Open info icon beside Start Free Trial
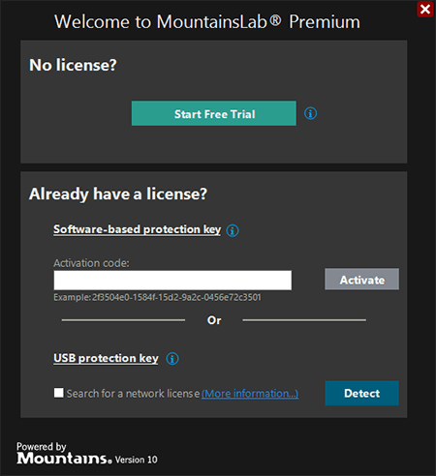This screenshot has height=476, width=436. (310, 113)
